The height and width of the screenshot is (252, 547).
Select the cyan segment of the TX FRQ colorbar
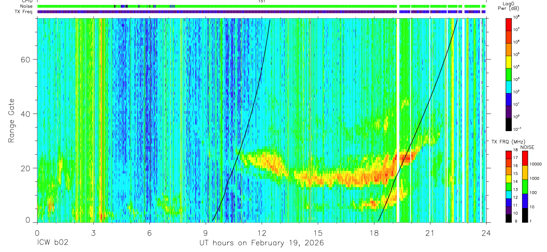click(508, 195)
